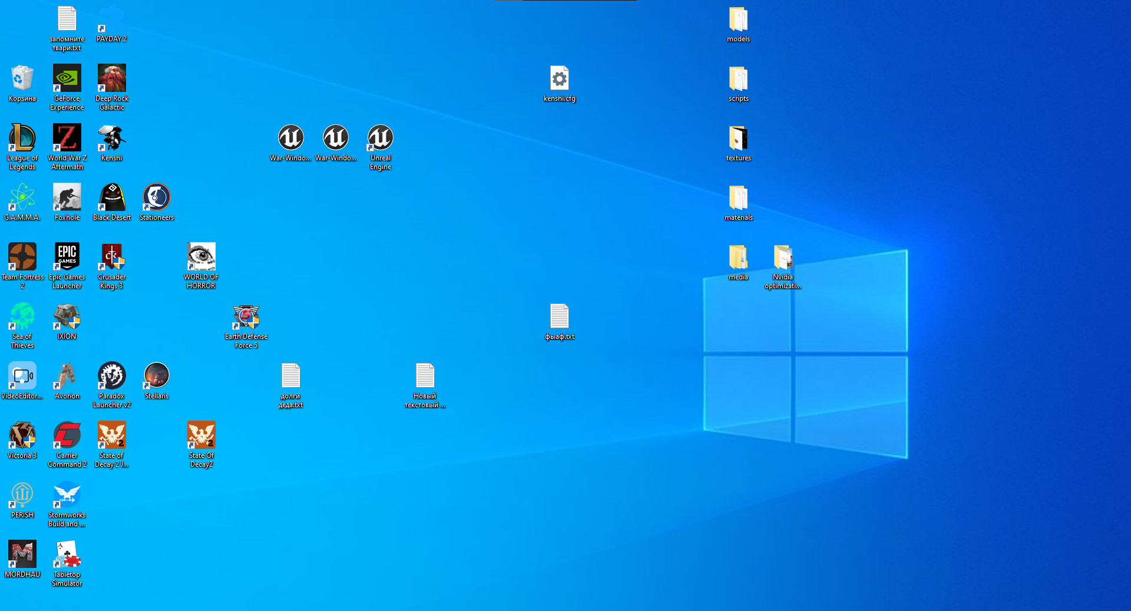Select the фыаф.txt file
This screenshot has width=1131, height=611.
[x=560, y=322]
